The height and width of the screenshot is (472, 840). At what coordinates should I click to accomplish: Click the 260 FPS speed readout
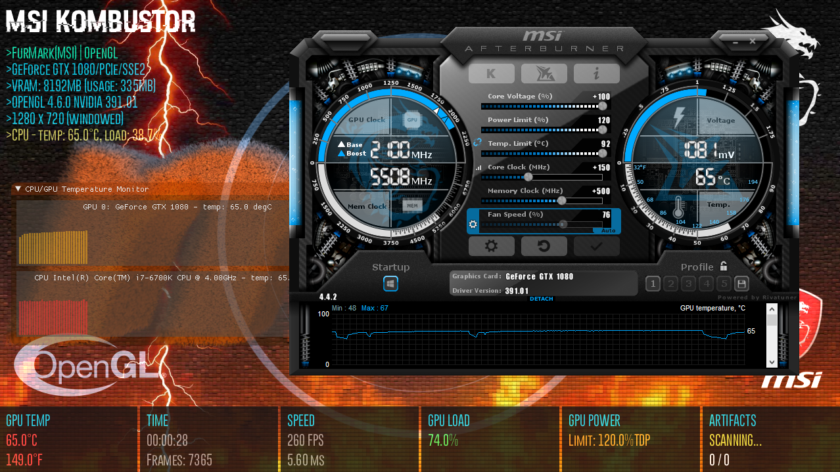tap(306, 440)
